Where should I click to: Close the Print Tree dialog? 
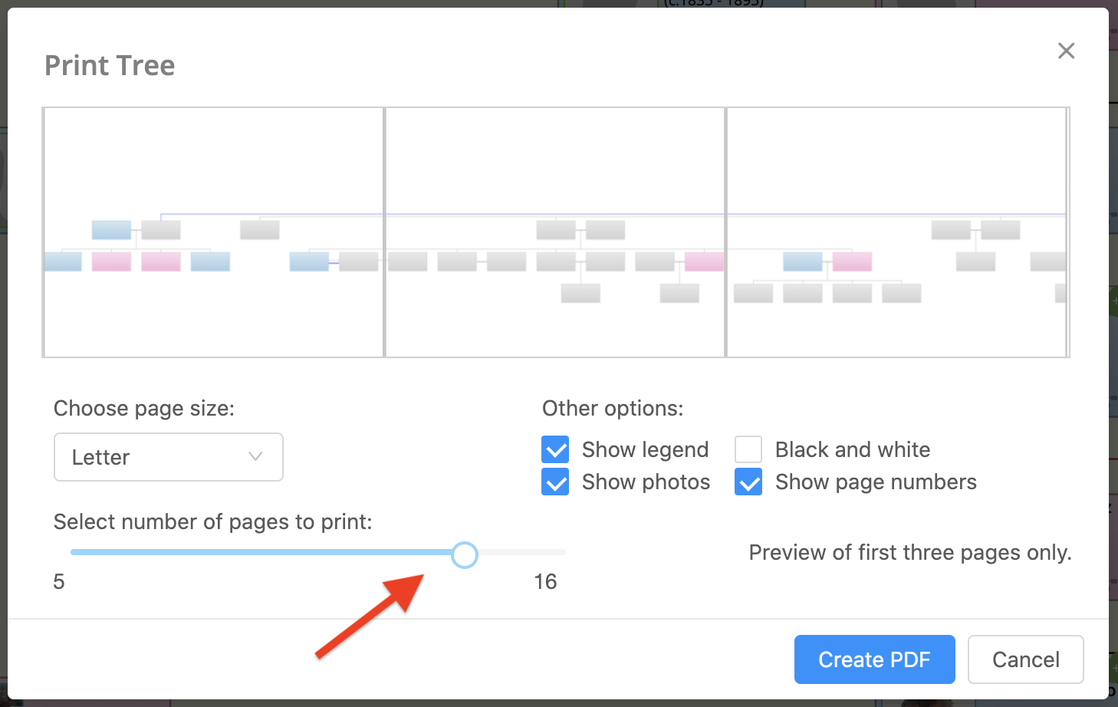pos(1066,51)
